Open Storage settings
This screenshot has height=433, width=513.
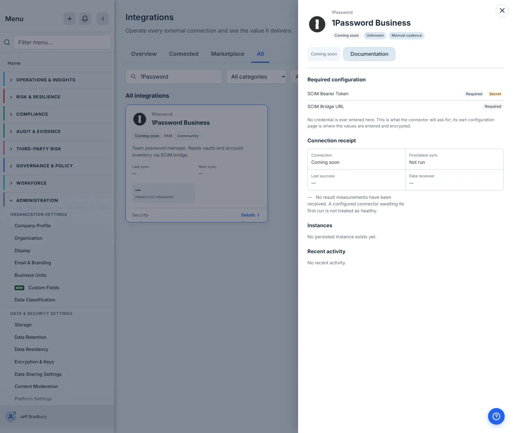[x=23, y=325]
